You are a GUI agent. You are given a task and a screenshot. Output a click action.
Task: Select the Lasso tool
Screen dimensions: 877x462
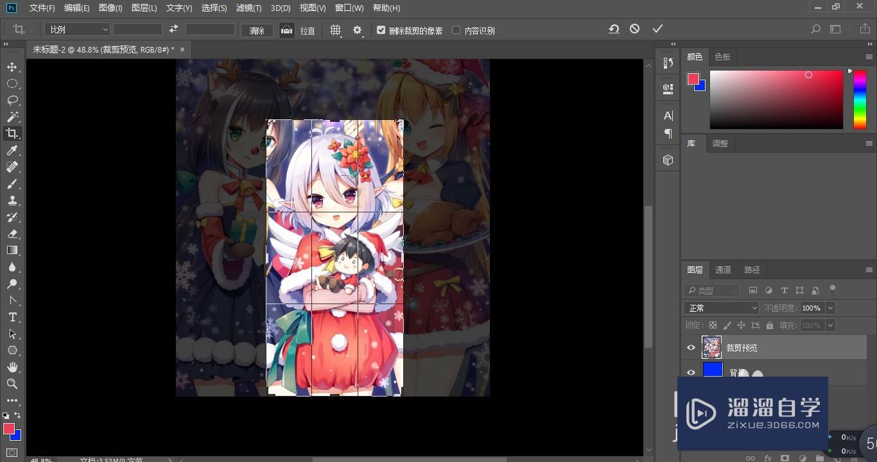point(12,101)
